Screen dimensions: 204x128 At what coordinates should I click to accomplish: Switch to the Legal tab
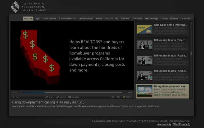[37, 19]
